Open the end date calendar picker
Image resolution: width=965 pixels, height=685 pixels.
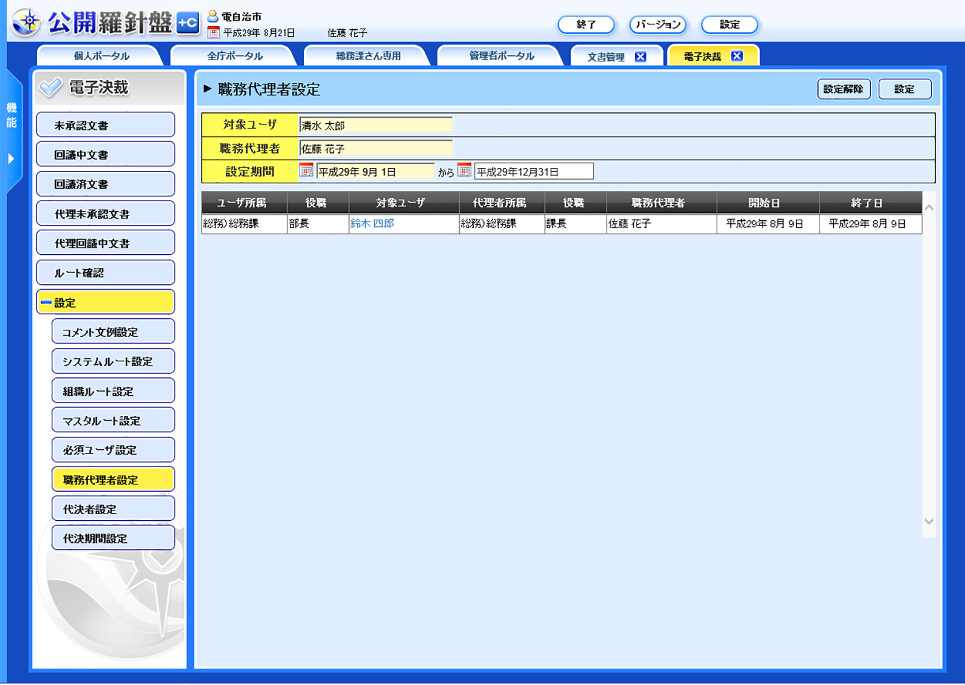click(464, 171)
